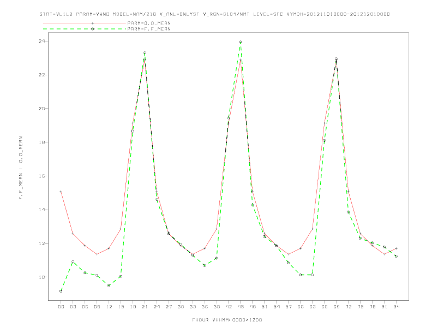
Task: Click the PARM=O.O_MEAN legend label
Action: 149,23
